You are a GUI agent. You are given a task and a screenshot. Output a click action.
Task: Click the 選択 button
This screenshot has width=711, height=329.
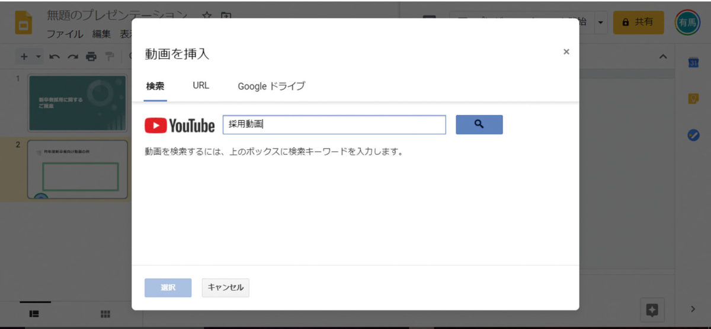click(168, 288)
